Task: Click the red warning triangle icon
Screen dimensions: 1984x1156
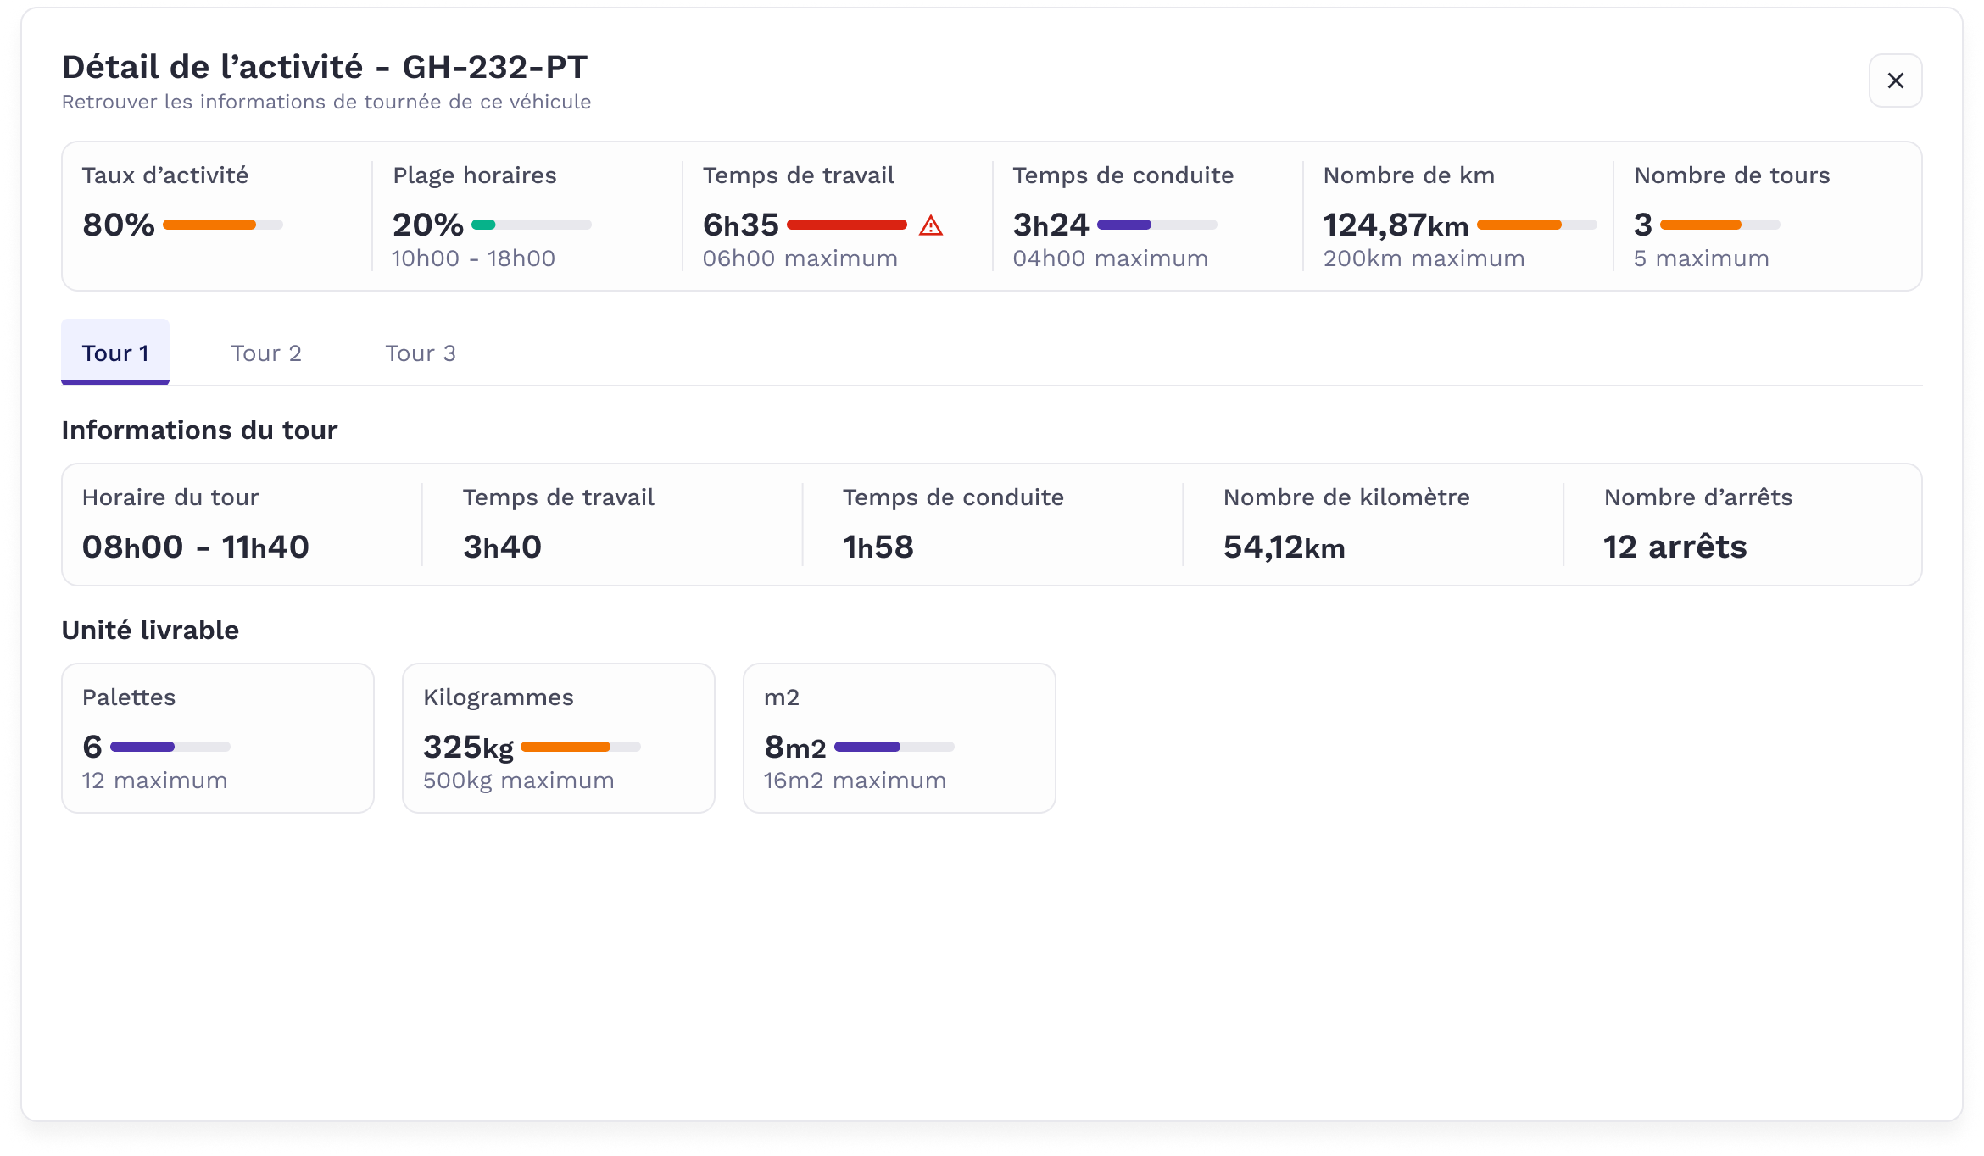Action: click(931, 225)
